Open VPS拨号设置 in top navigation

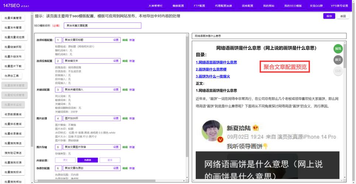339,6
